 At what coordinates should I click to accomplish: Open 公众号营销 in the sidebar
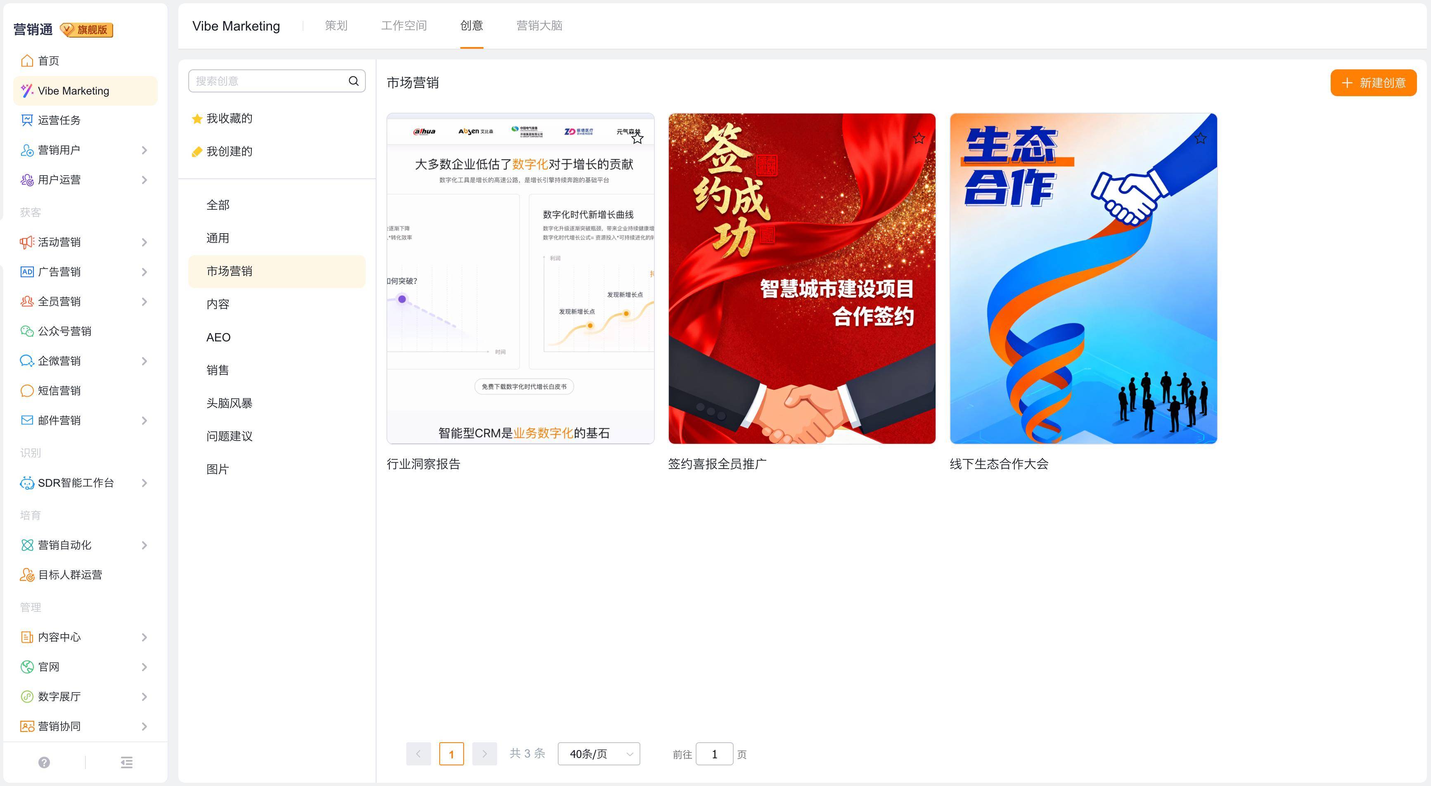[x=64, y=331]
